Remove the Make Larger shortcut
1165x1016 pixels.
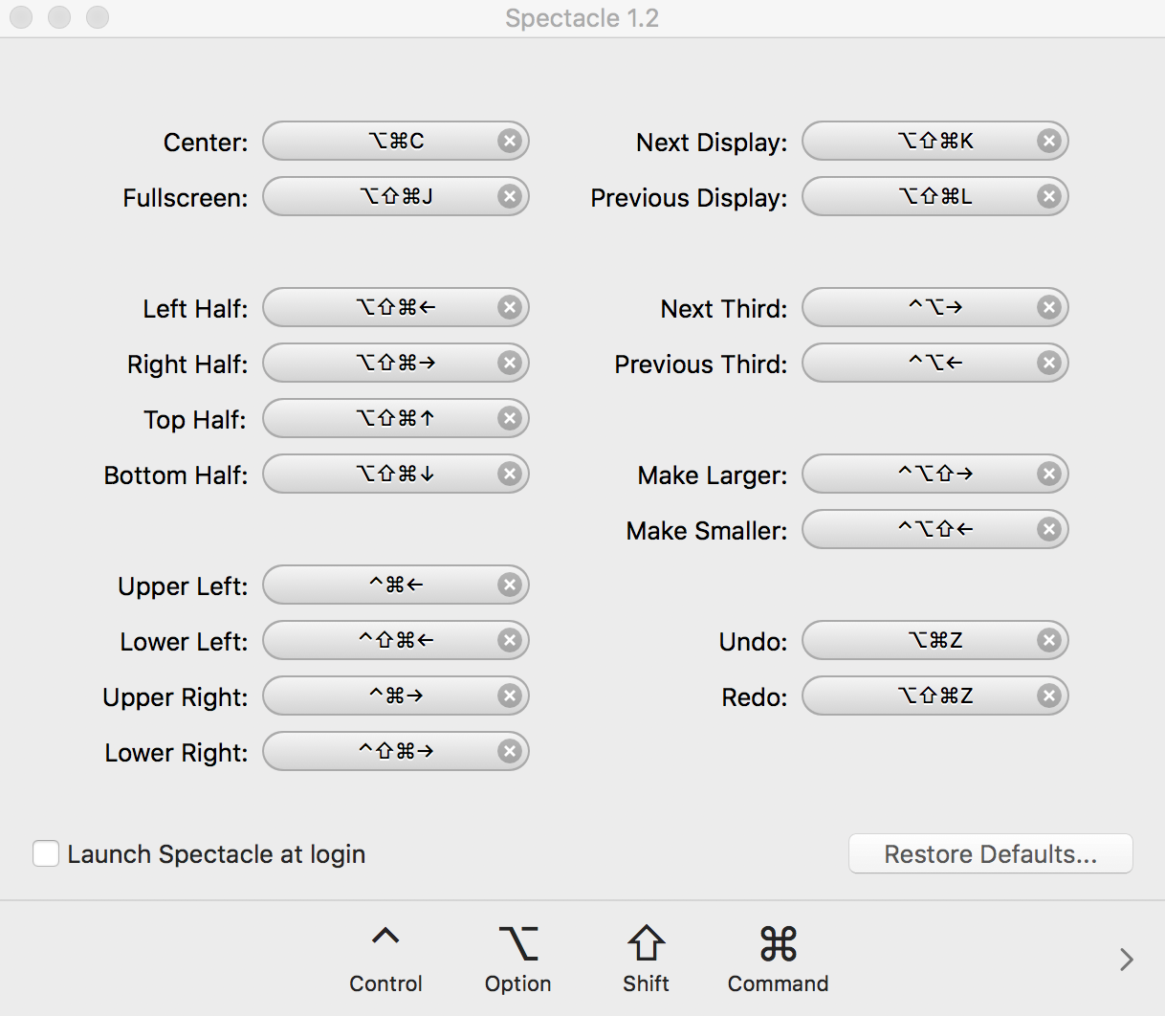click(1049, 475)
